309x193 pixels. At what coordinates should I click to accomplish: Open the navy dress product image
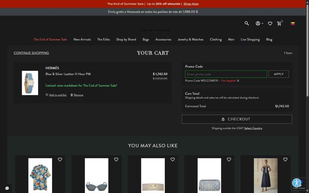click(x=266, y=176)
